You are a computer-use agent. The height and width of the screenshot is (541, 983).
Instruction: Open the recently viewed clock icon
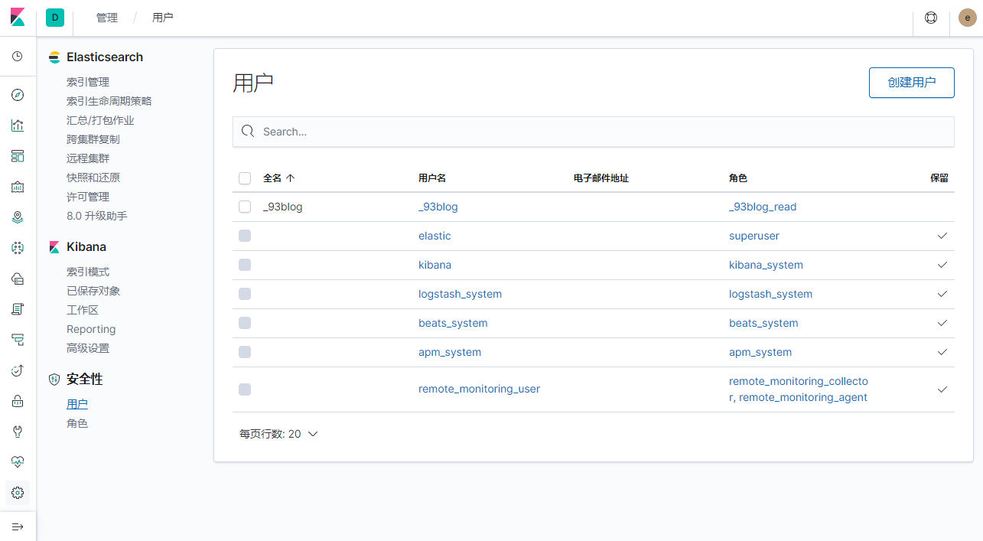tap(18, 57)
